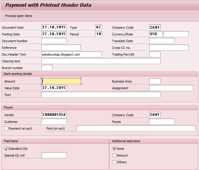This screenshot has width=199, height=170.
Task: Enable the Payment on acct checkbox
Action: tap(6, 128)
